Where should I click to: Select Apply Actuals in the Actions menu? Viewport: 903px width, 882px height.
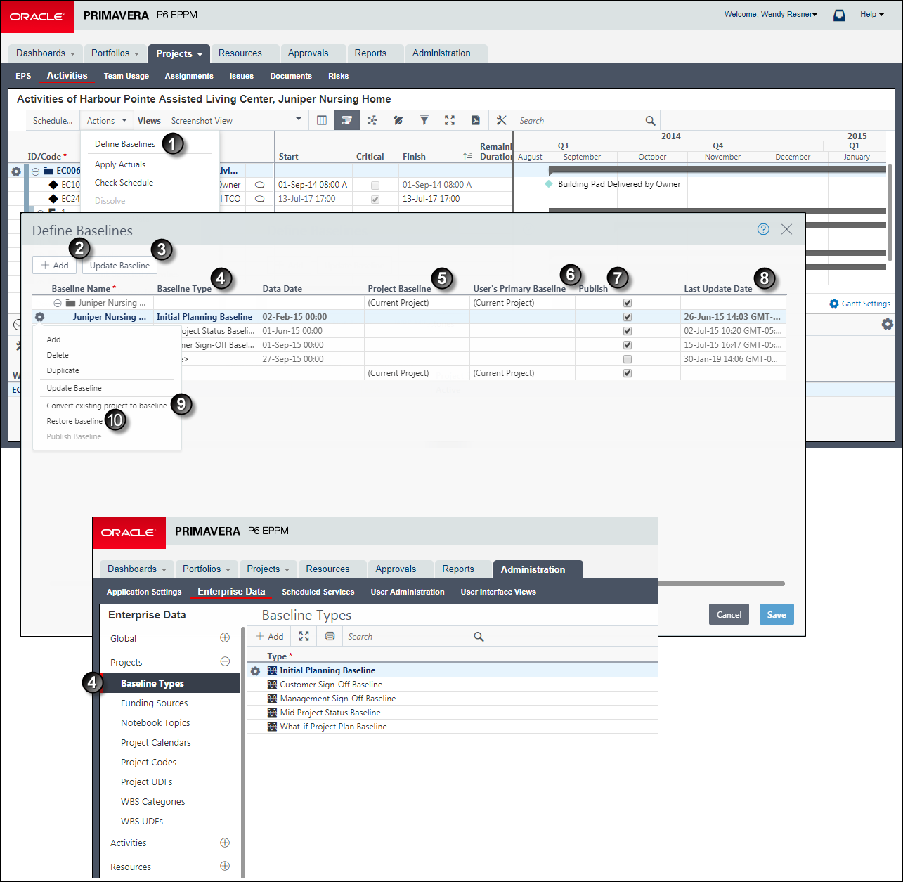[120, 164]
